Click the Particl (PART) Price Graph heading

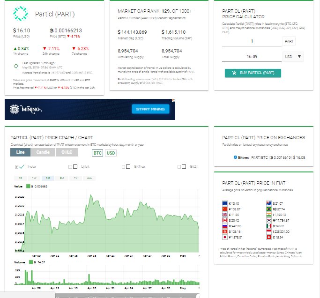[x=52, y=138]
